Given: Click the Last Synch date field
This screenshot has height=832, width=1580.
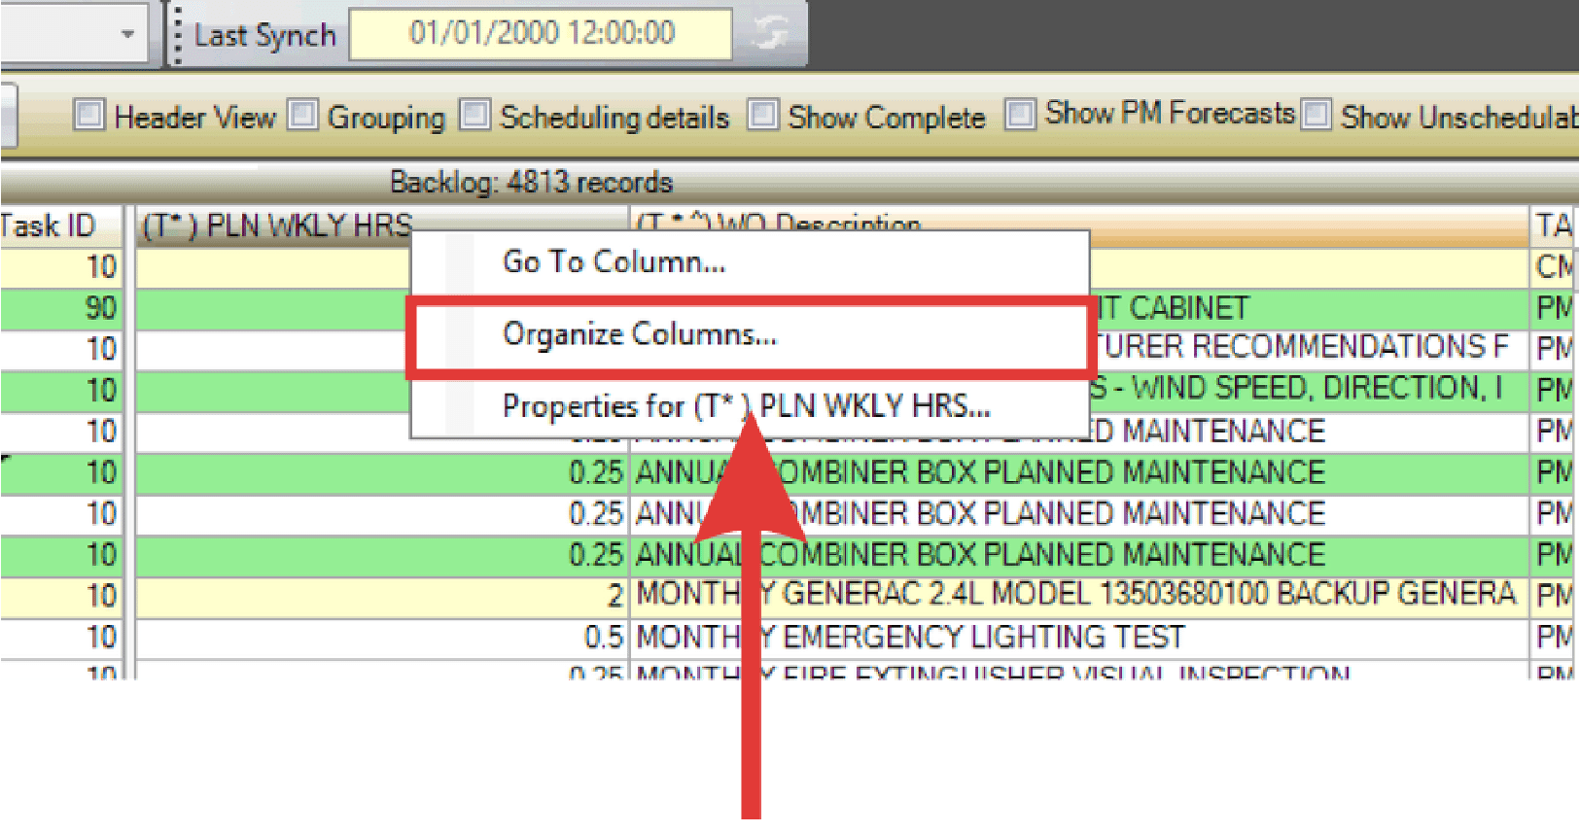Looking at the screenshot, I should pos(541,33).
